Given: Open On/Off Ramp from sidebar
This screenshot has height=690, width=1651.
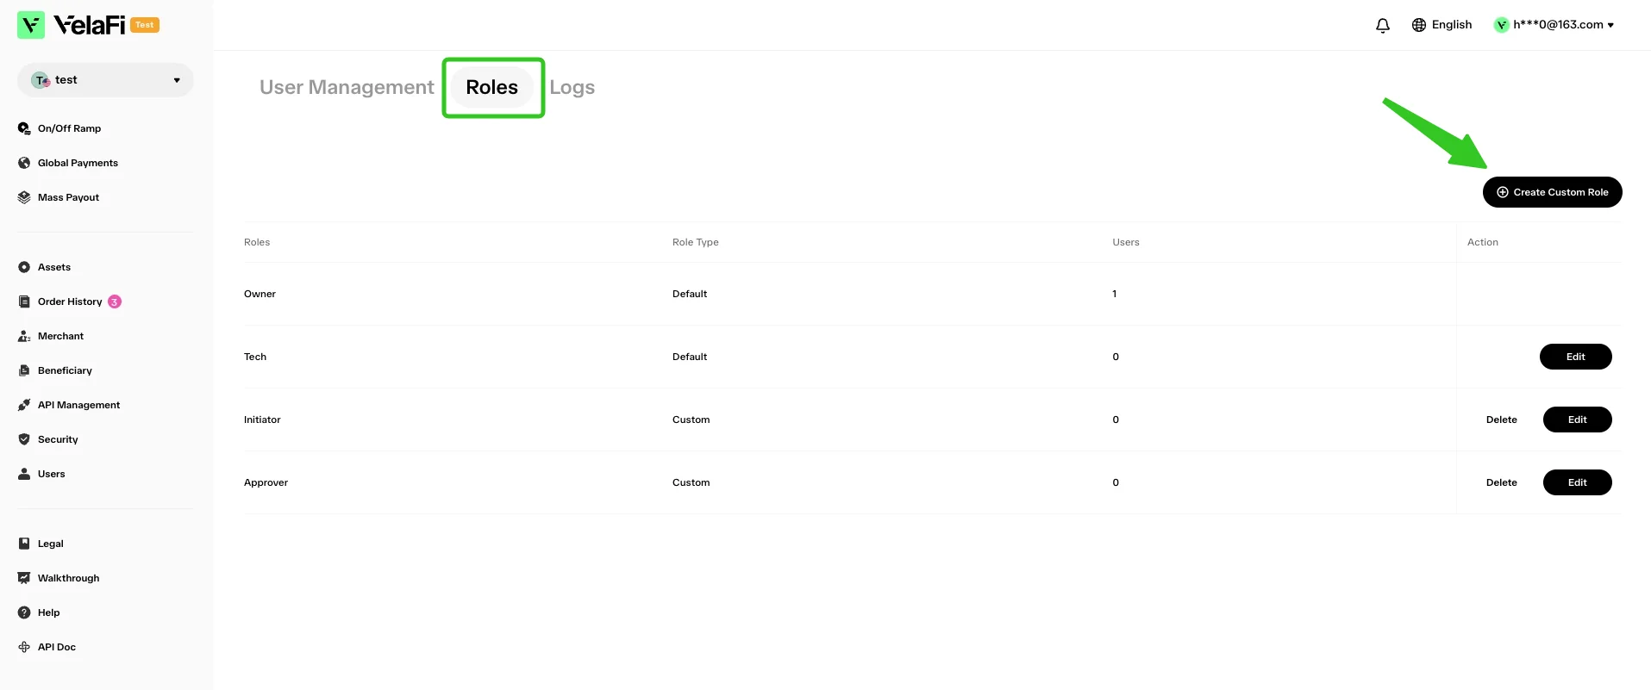Looking at the screenshot, I should point(59,128).
